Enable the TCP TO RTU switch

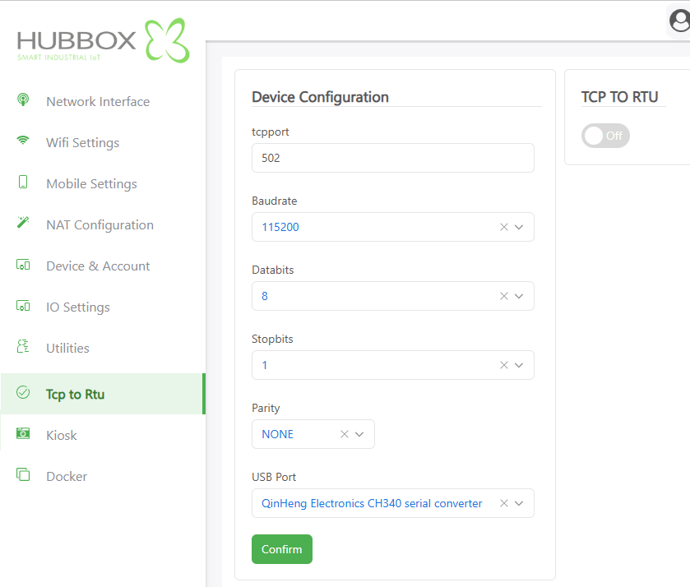click(605, 136)
